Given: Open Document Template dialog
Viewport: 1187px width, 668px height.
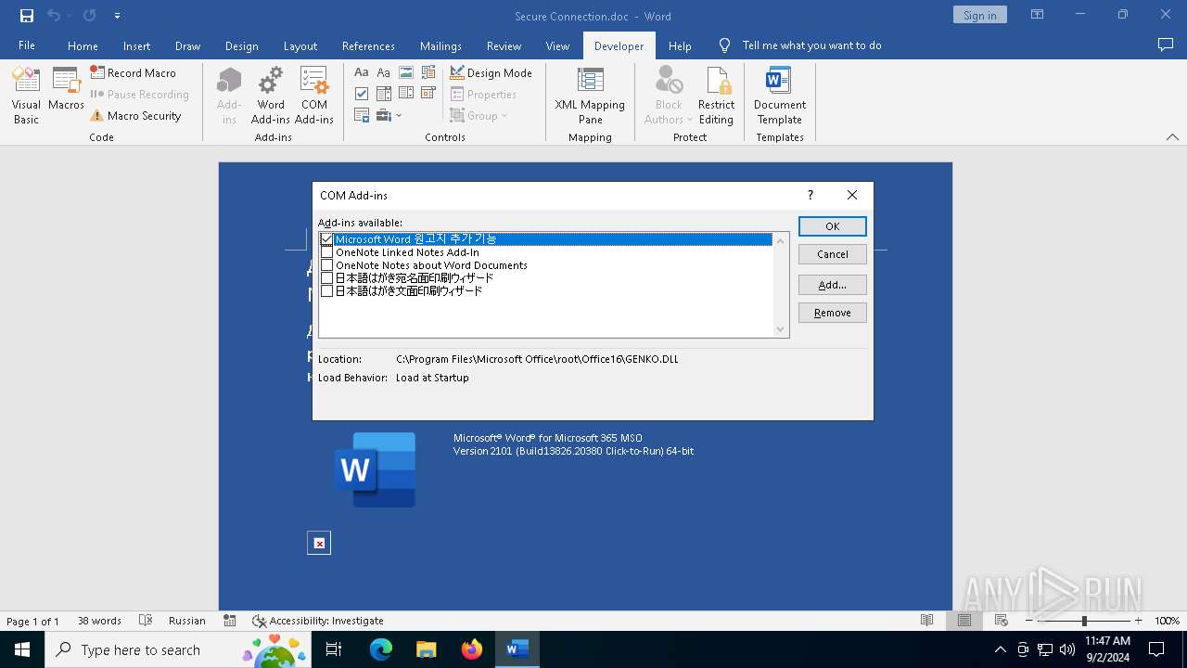Looking at the screenshot, I should click(x=780, y=96).
